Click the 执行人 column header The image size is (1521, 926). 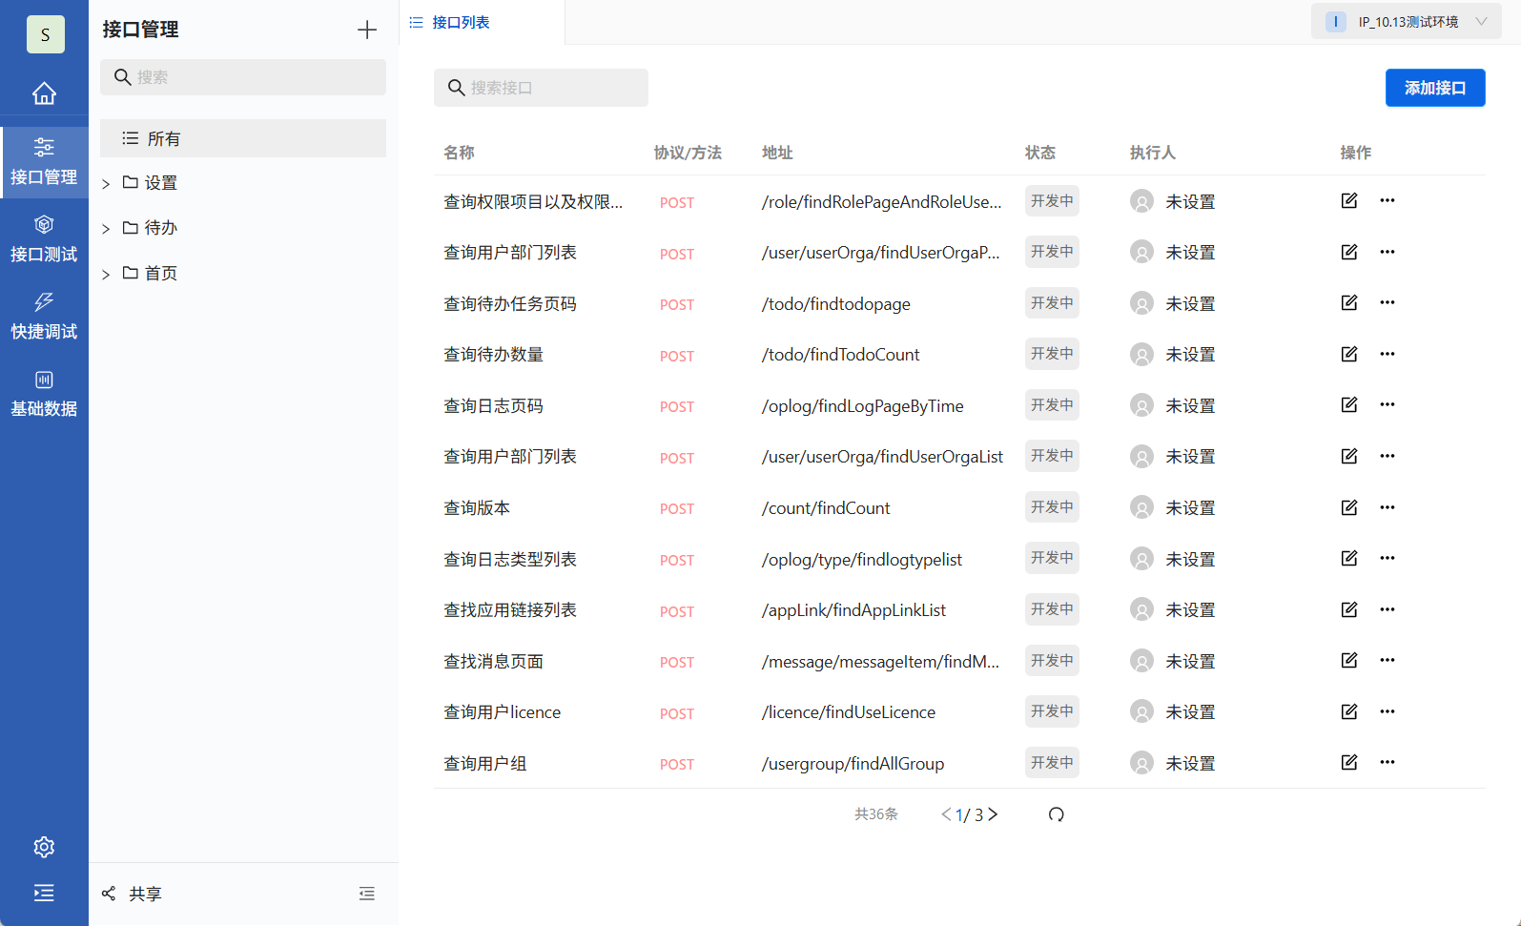[x=1153, y=153]
